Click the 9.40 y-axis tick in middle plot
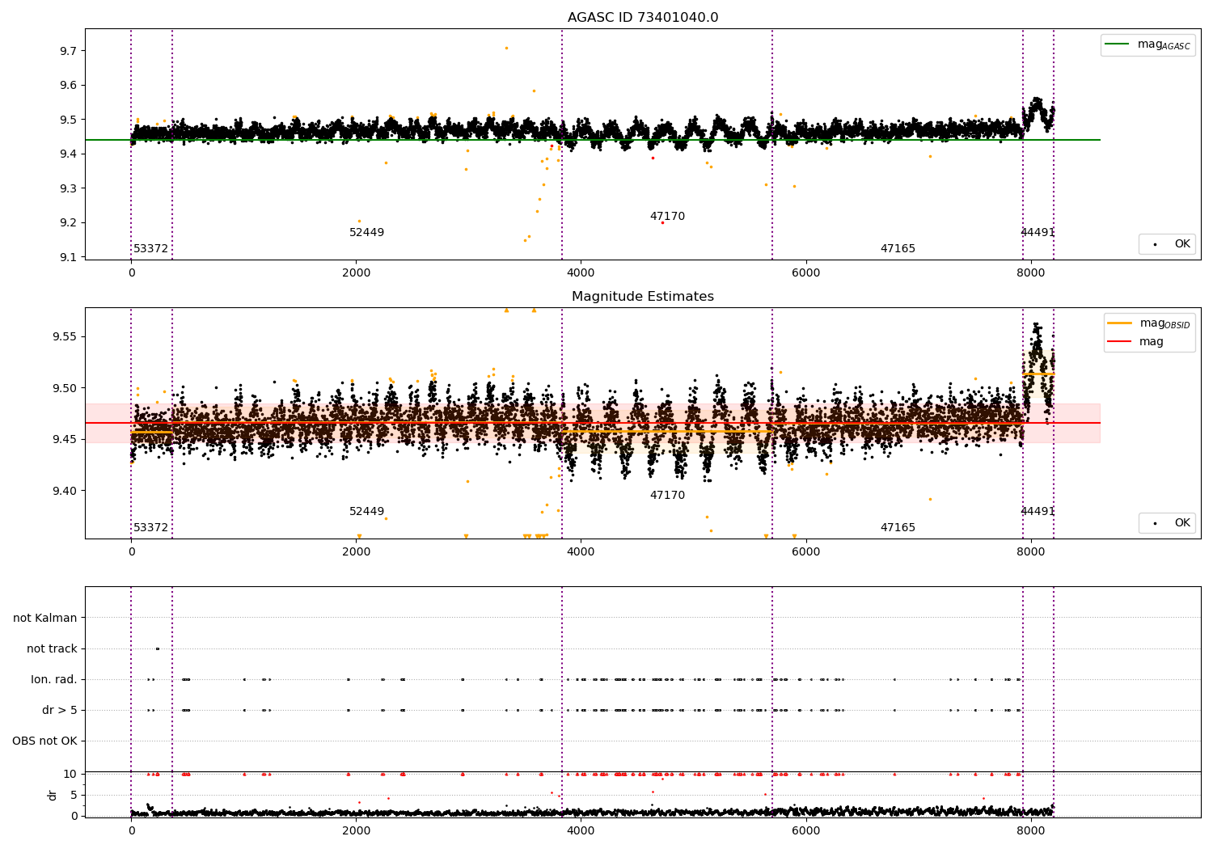 (66, 491)
